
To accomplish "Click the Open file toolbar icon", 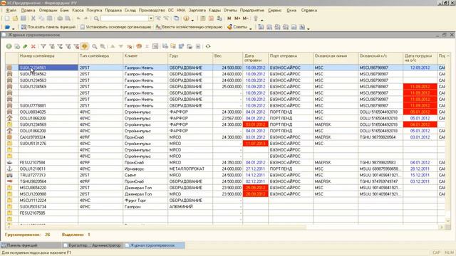I will click(x=15, y=18).
